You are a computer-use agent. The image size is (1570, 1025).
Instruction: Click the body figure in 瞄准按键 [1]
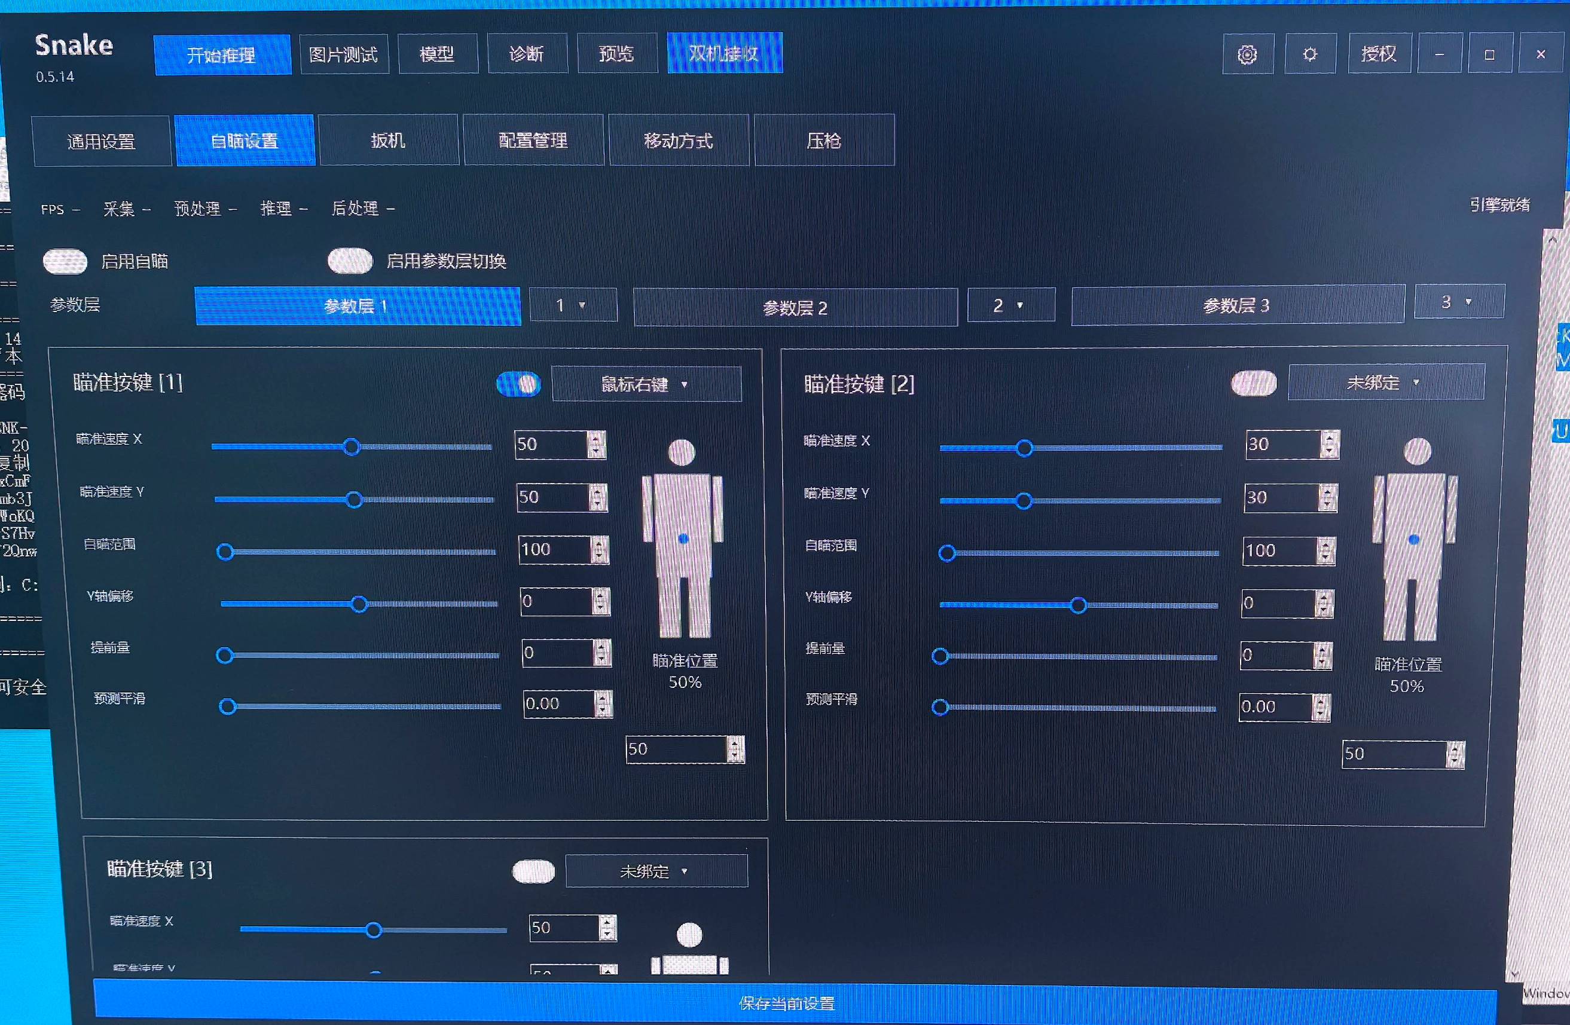click(x=683, y=538)
